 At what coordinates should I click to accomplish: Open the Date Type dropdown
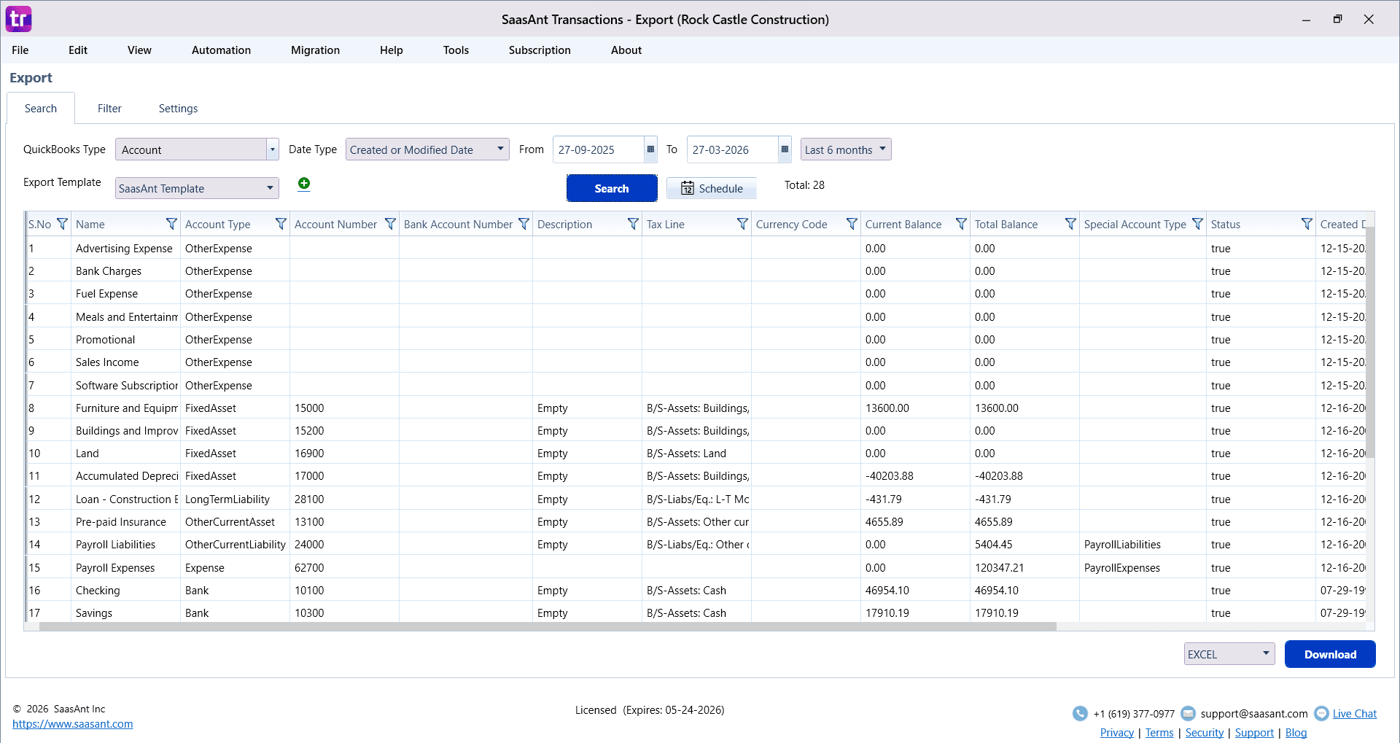tap(500, 149)
